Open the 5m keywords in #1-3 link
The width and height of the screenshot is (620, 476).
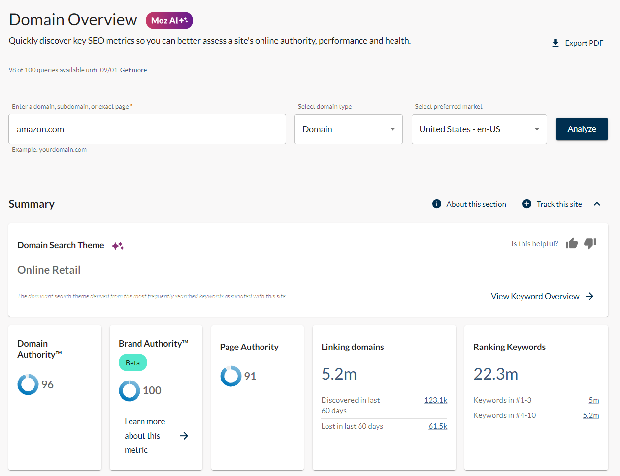point(594,400)
